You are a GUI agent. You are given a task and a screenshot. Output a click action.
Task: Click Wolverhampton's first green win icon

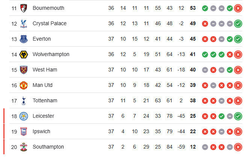pyautogui.click(x=205, y=54)
